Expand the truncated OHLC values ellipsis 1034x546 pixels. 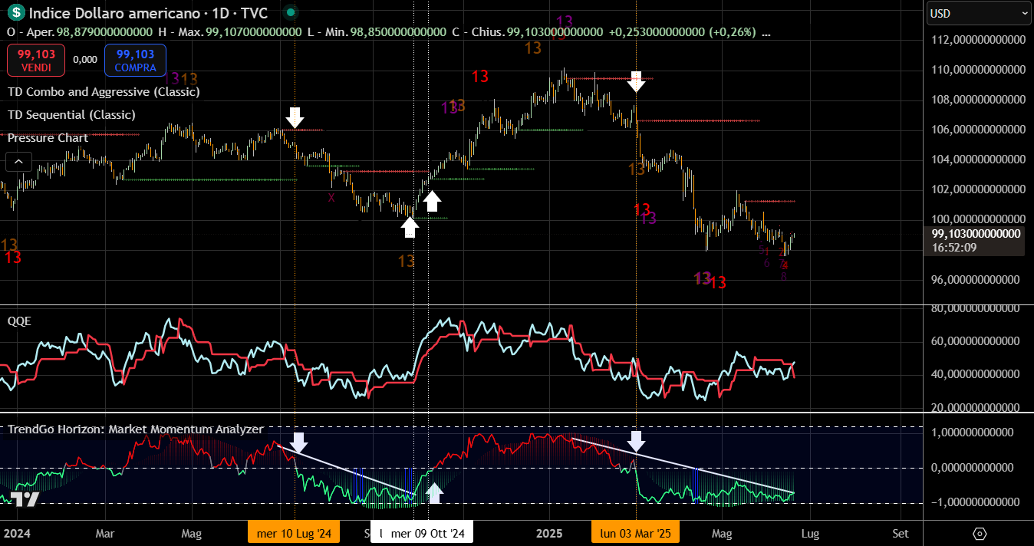[766, 32]
